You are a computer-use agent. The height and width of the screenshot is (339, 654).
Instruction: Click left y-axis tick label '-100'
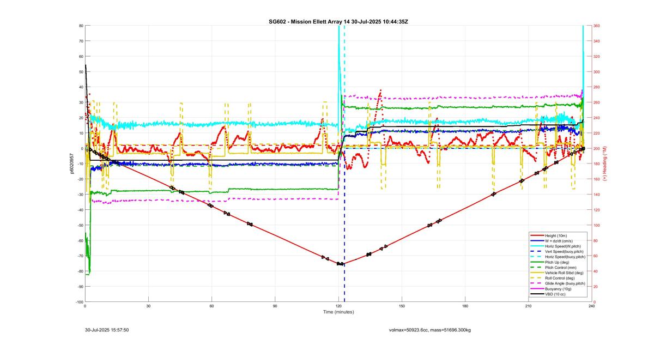tap(80, 302)
